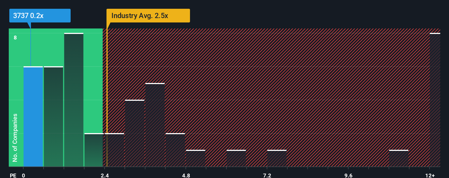Click the tallest green bar reaching 8
The width and height of the screenshot is (449, 178).
coord(74,100)
